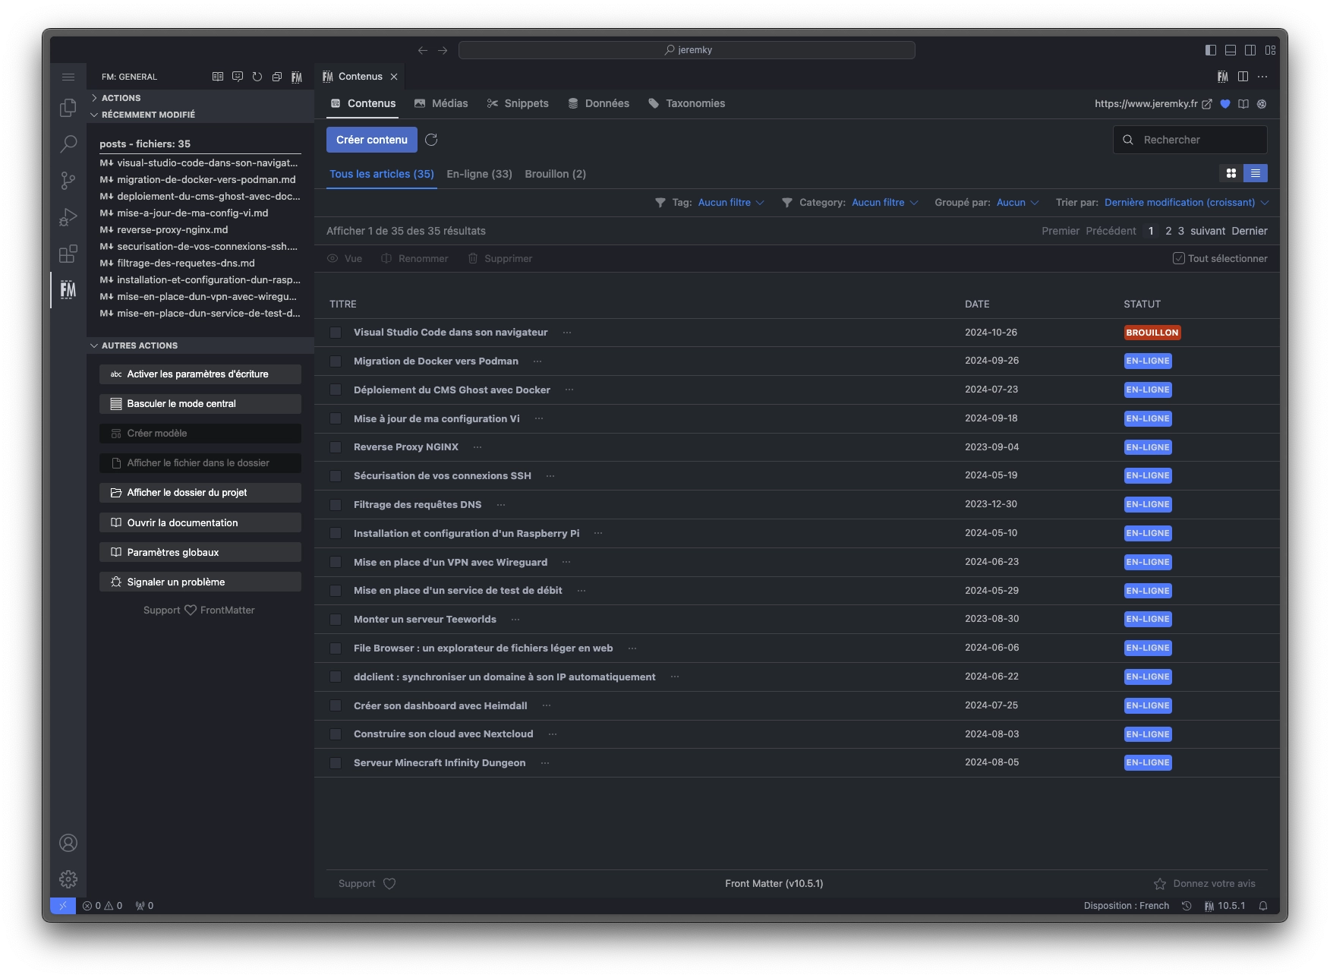
Task: Show Brouillon (2) articles
Action: click(555, 174)
